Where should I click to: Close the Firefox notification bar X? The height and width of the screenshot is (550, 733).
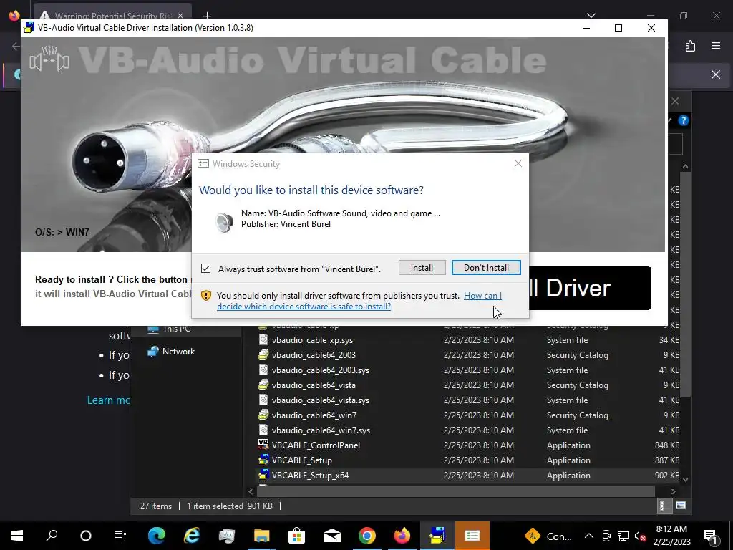[x=716, y=74]
